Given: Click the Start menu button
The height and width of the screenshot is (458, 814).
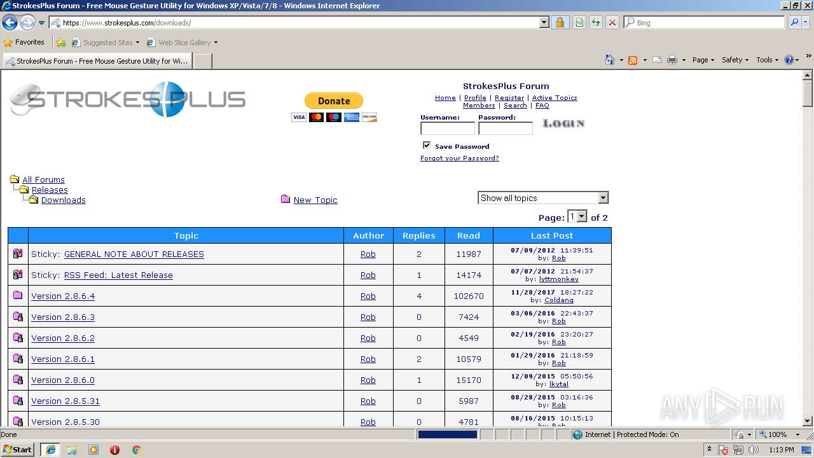Looking at the screenshot, I should tap(18, 450).
